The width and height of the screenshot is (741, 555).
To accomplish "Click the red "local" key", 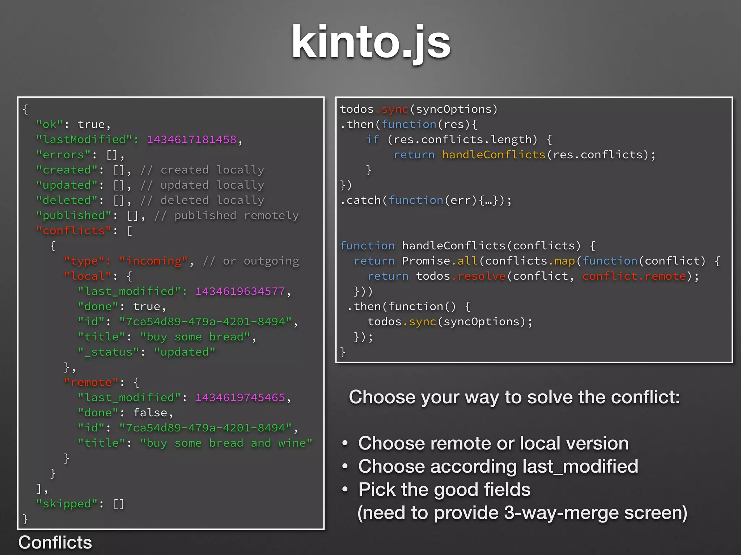I will tap(88, 276).
